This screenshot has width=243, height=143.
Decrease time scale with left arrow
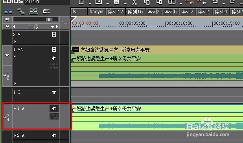click(14, 27)
